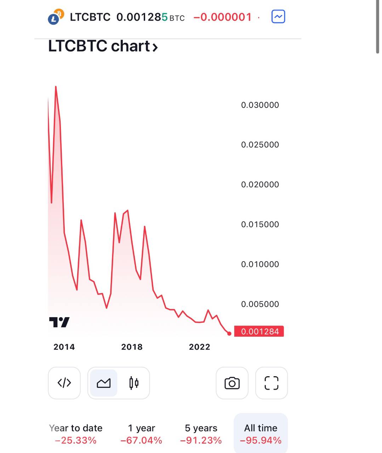
Task: Click the 0.001285 BTC price value
Action: [150, 17]
